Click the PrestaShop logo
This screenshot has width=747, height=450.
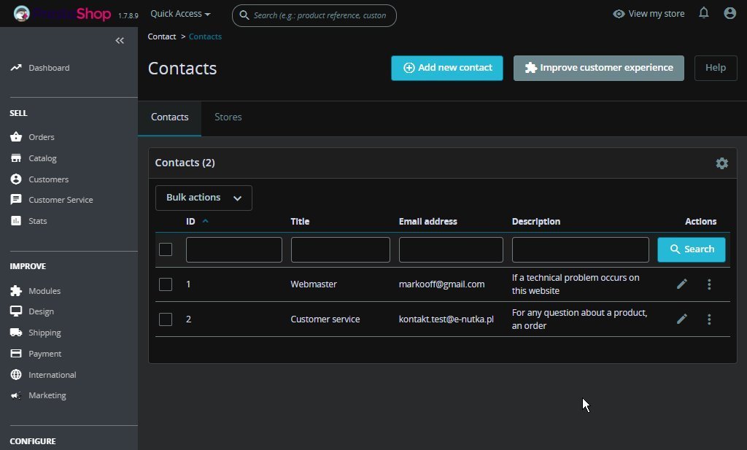click(x=62, y=14)
